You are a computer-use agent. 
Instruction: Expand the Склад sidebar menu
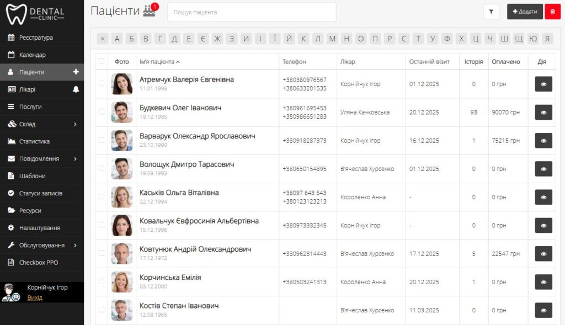[x=33, y=124]
